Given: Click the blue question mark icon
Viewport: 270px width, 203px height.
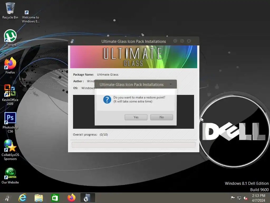Looking at the screenshot, I should (107, 100).
